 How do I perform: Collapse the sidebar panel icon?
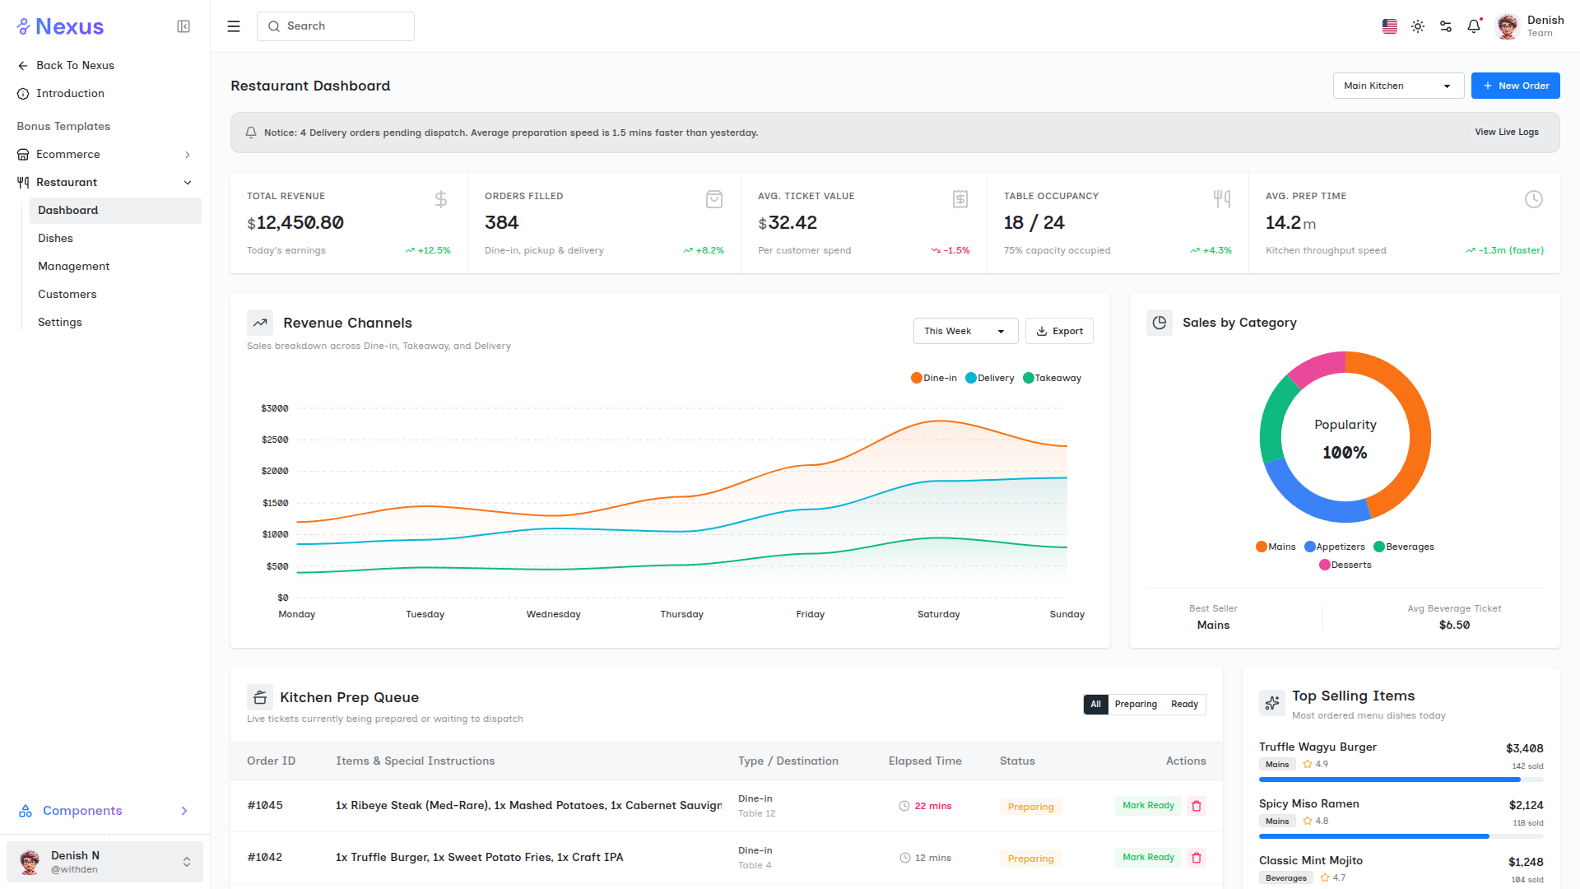[x=184, y=26]
